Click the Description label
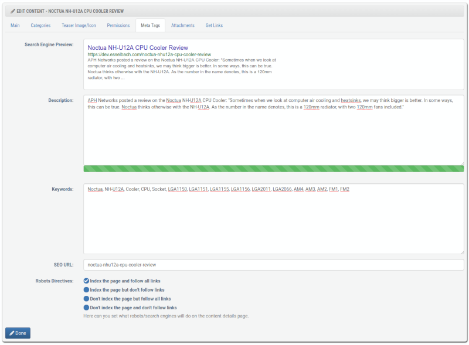The image size is (469, 345). pyautogui.click(x=61, y=100)
